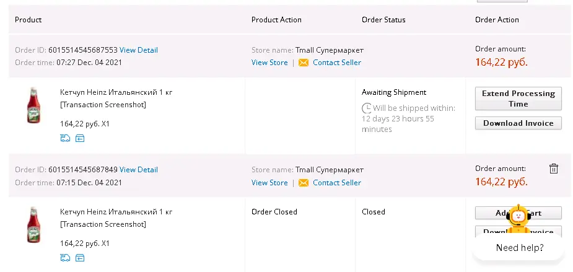Delete the closed order with trash icon

tap(554, 169)
